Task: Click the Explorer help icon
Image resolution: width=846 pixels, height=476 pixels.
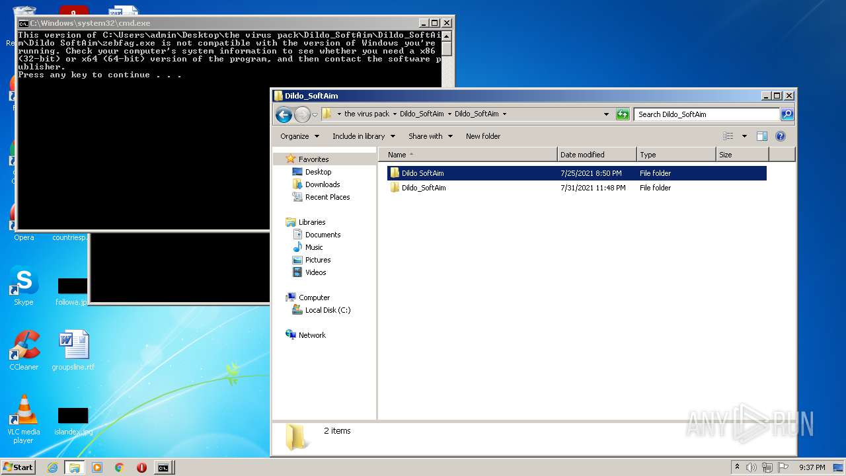Action: (781, 136)
